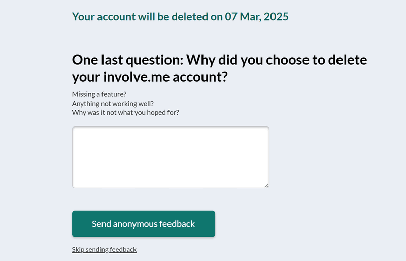The image size is (406, 261).
Task: Click the 'Missing a feature?' prompt line
Action: [x=99, y=94]
